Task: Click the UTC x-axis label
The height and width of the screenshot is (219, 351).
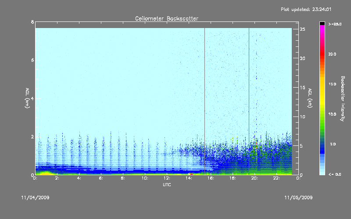Action: (x=167, y=184)
